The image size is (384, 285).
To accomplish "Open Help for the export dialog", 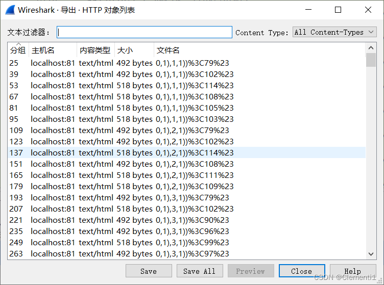I will click(x=353, y=271).
